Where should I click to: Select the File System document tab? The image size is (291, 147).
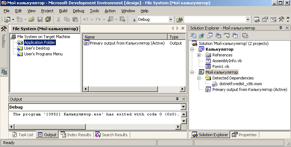(x=45, y=29)
